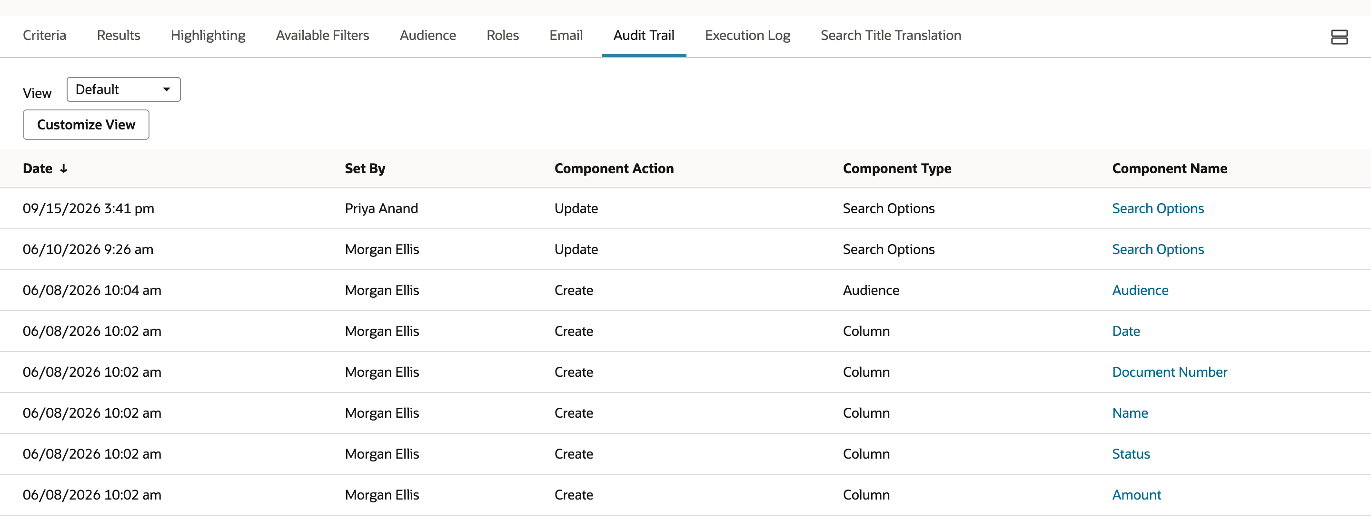Viewport: 1371px width, 530px height.
Task: Click the Component Name column header
Action: (x=1170, y=169)
